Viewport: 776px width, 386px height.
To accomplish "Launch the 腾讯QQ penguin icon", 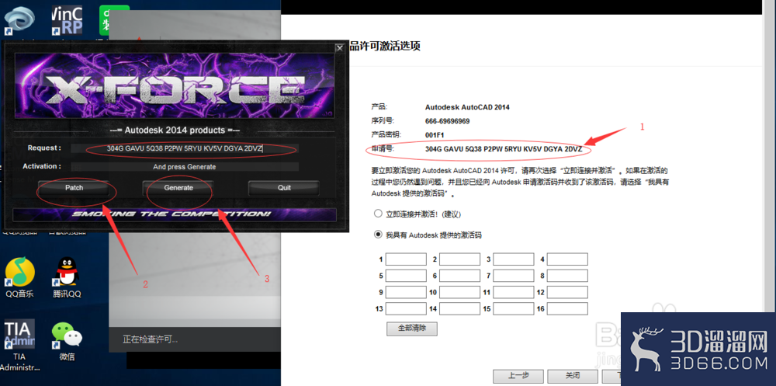I will [68, 278].
